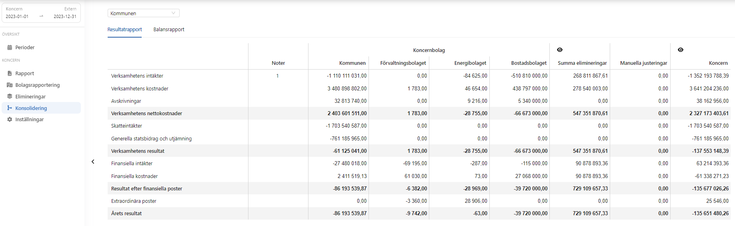Go to Elimineringar in the sidebar
The image size is (735, 226).
tap(30, 96)
